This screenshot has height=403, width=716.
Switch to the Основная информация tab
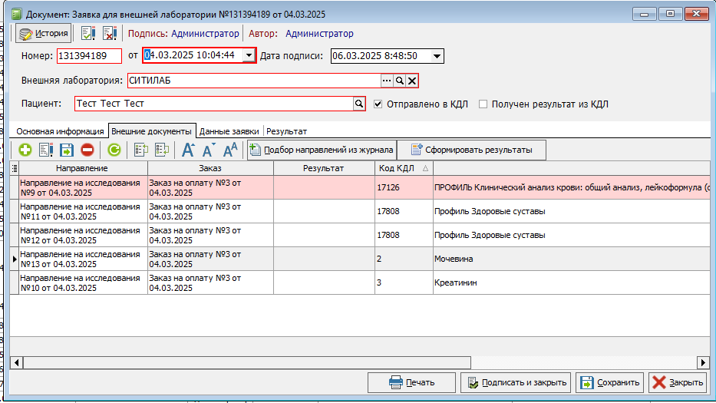(x=60, y=131)
